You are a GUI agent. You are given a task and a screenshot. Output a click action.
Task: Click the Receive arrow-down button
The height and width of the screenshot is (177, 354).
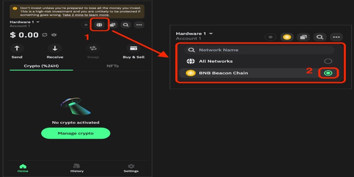click(55, 48)
